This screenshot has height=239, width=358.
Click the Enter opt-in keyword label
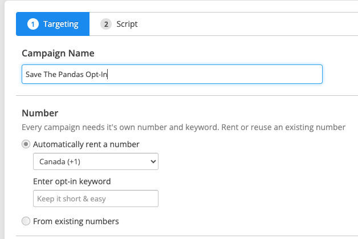pos(72,181)
